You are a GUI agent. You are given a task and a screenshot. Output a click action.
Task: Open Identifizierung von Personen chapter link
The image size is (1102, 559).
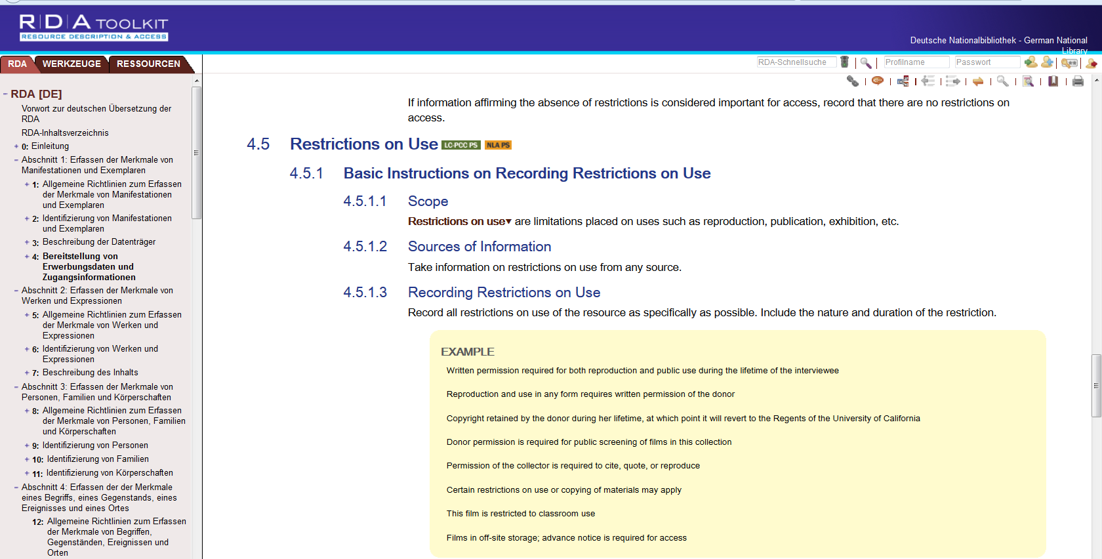click(x=95, y=445)
